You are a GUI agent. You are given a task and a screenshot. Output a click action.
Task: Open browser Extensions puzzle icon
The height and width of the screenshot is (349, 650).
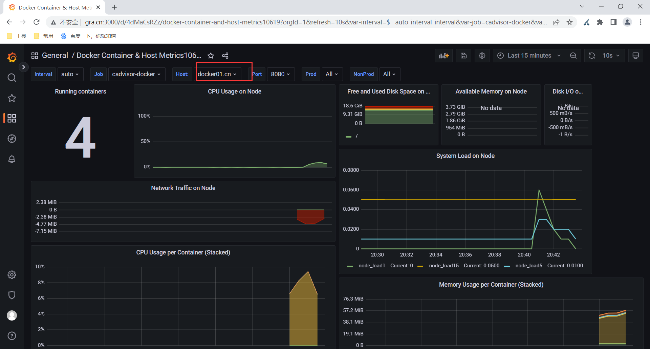click(600, 22)
